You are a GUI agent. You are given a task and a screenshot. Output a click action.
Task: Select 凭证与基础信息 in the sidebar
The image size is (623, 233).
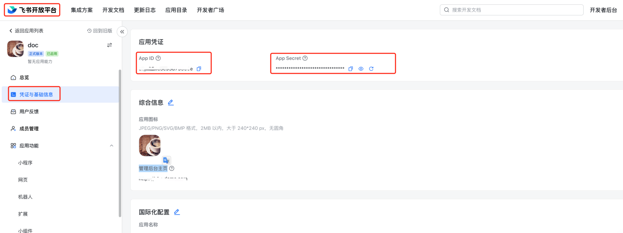60,94
